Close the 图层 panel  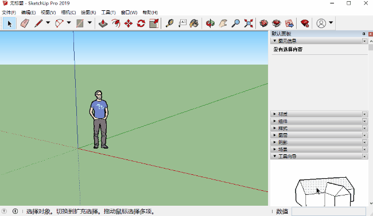[x=364, y=135]
